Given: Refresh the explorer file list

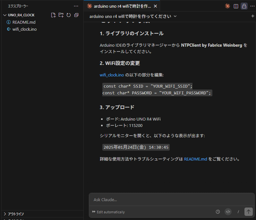Looking at the screenshot, I should (x=69, y=15).
